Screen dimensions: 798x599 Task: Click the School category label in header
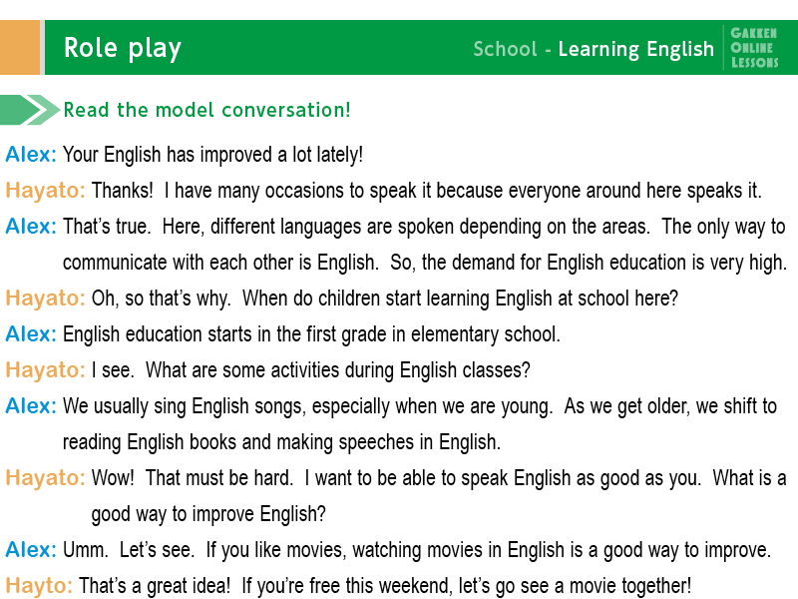click(505, 49)
